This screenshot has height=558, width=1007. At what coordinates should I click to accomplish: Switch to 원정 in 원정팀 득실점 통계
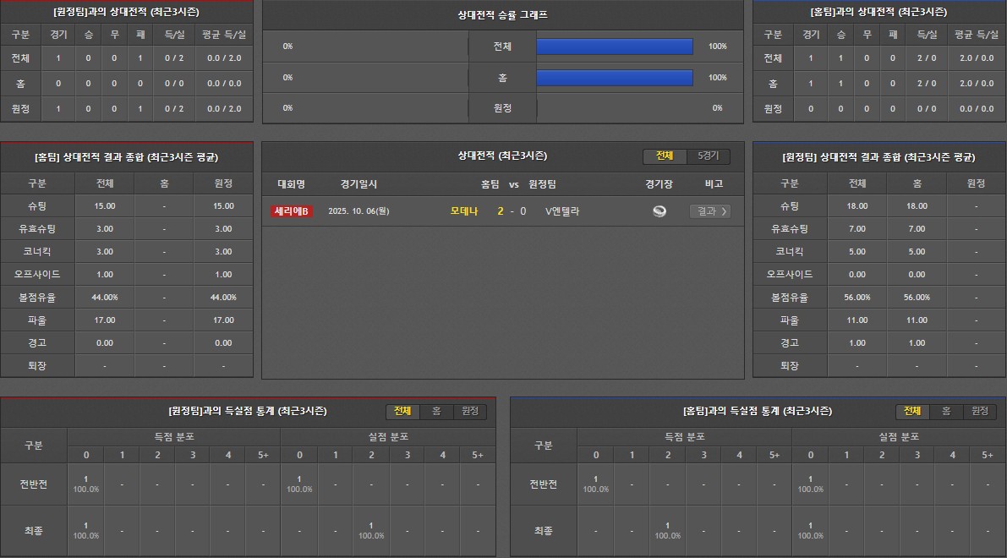pyautogui.click(x=469, y=411)
